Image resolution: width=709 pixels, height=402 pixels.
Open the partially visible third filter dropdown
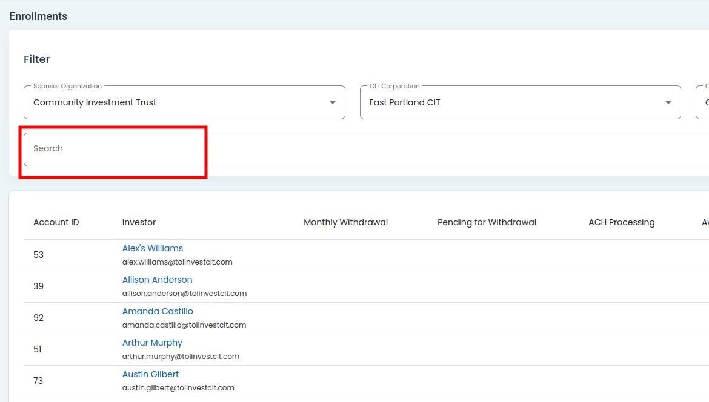click(703, 102)
